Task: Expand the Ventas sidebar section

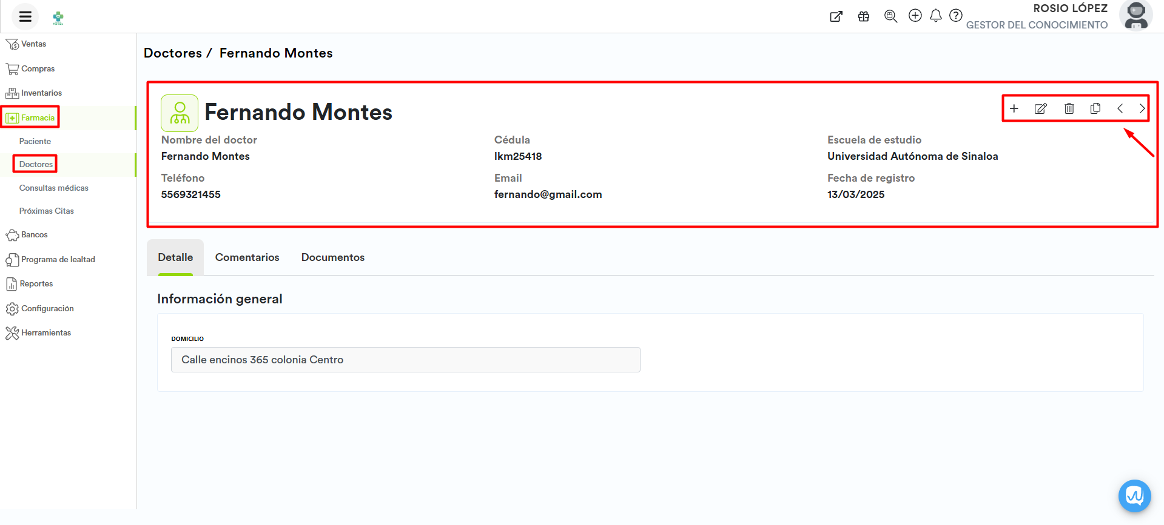Action: point(33,44)
